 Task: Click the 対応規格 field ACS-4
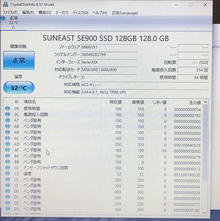145,85
